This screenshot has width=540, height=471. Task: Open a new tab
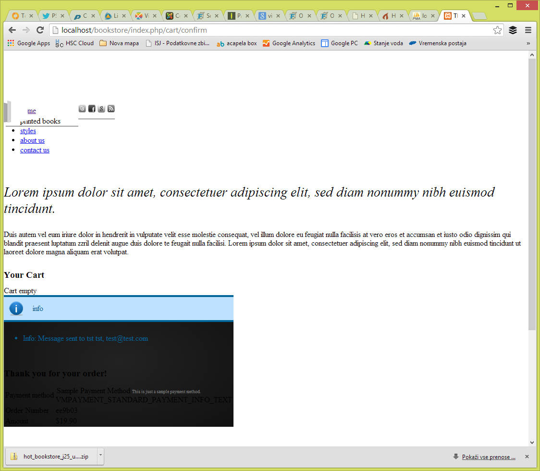click(x=479, y=16)
